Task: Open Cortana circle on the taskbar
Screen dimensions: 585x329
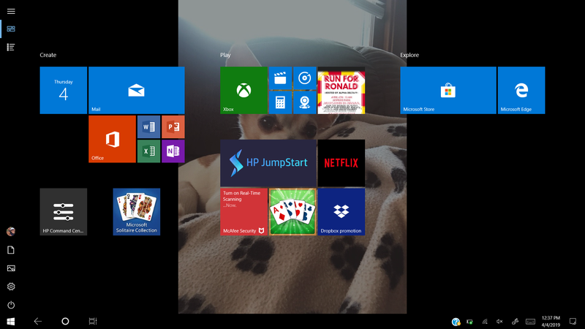Action: (65, 321)
